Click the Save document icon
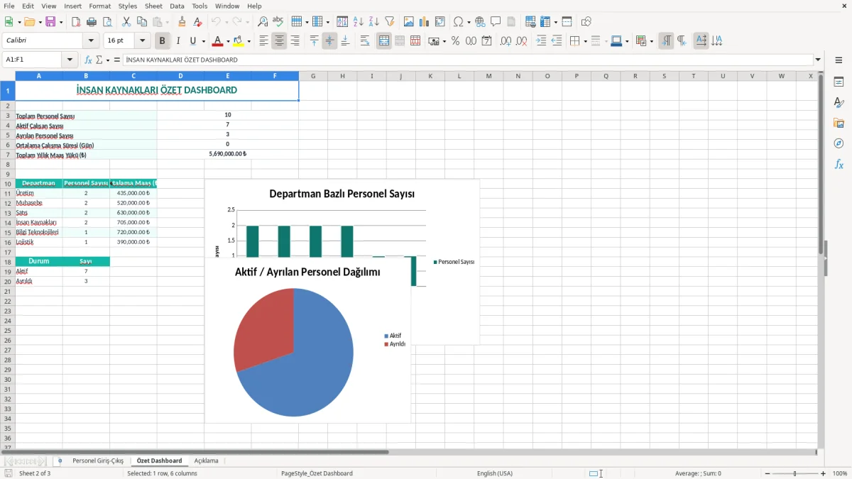 pos(50,22)
